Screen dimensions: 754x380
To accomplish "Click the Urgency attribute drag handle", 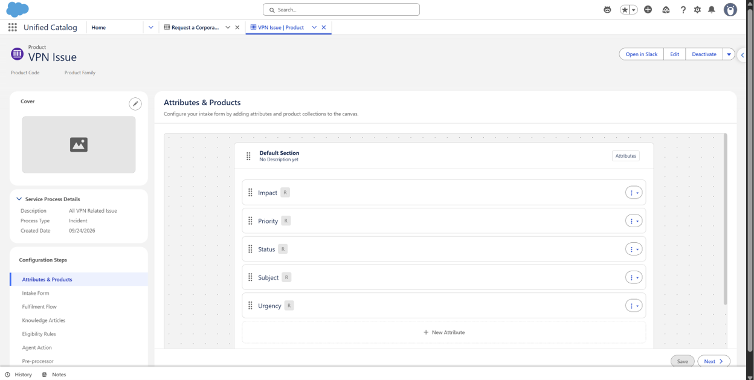I will click(x=250, y=306).
